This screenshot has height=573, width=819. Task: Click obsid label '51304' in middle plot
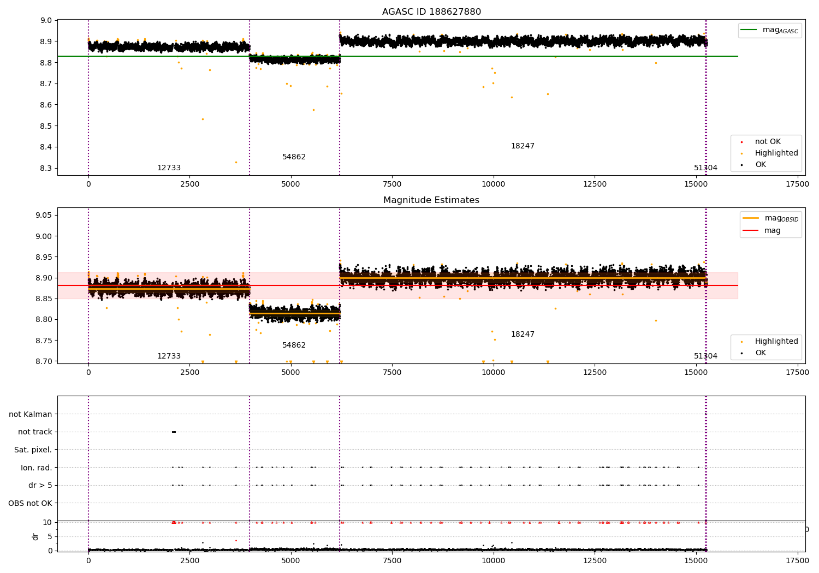[705, 356]
